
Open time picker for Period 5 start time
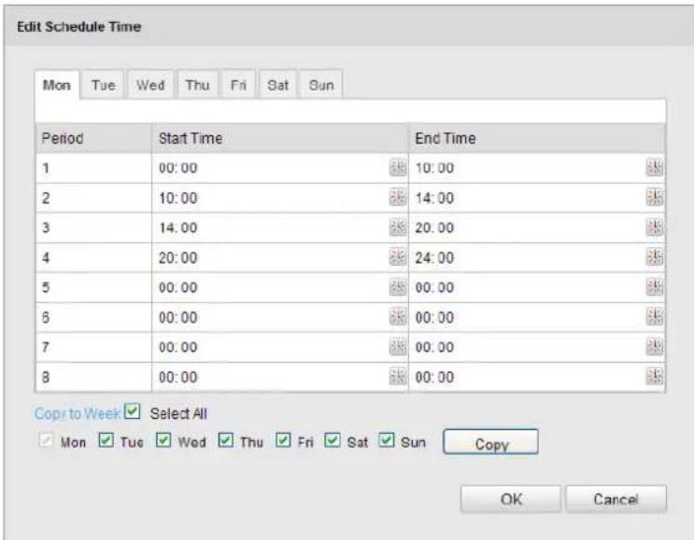pyautogui.click(x=398, y=287)
